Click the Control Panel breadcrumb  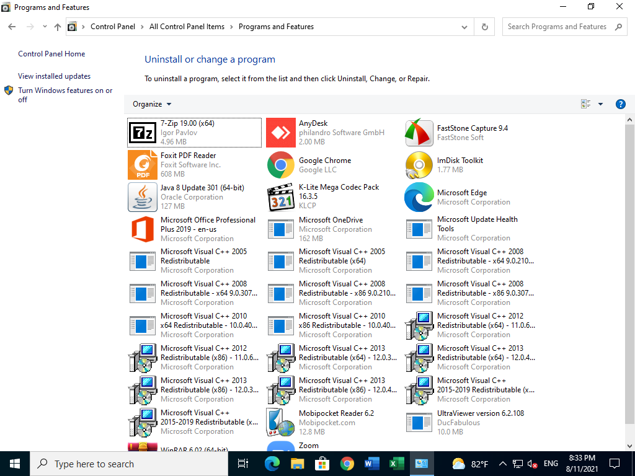pyautogui.click(x=113, y=27)
